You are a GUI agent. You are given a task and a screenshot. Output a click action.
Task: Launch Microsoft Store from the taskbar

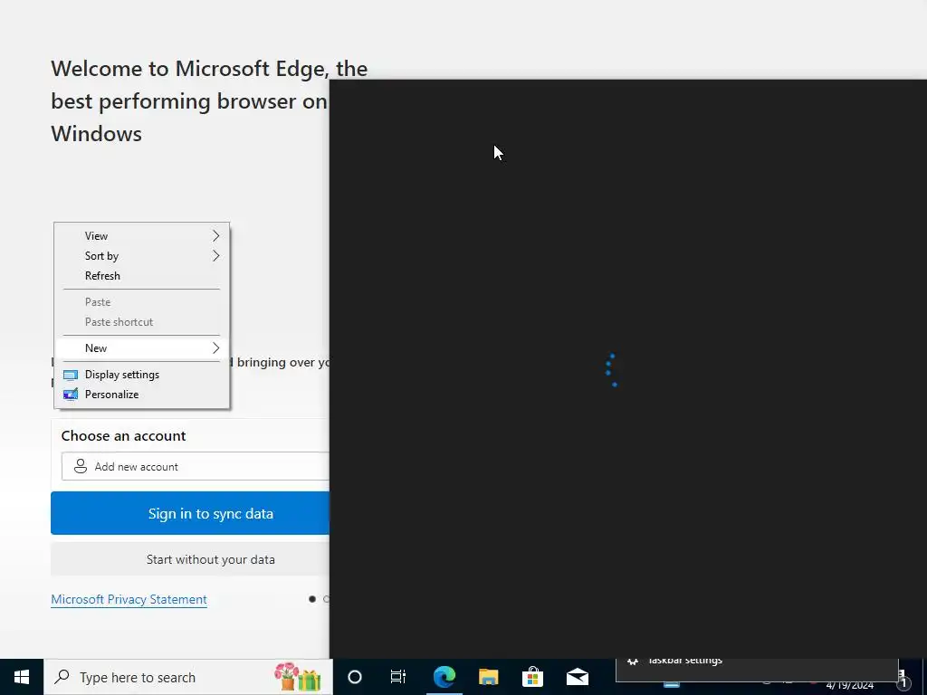[x=532, y=677]
